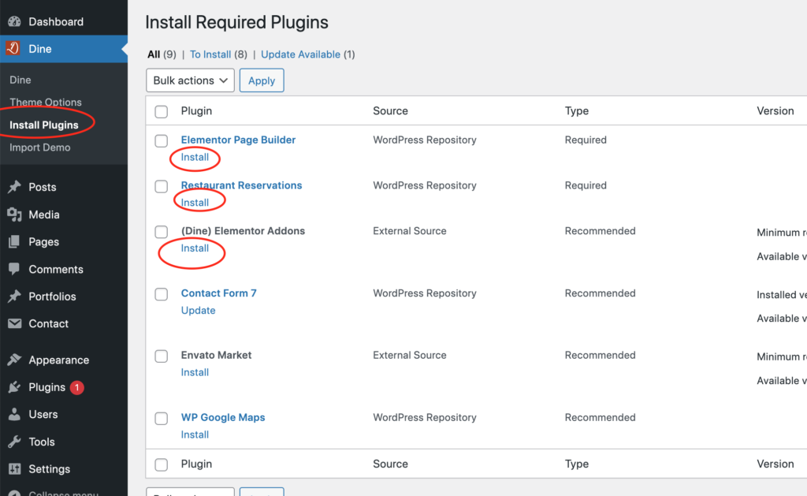Click the Apply button

click(x=262, y=80)
